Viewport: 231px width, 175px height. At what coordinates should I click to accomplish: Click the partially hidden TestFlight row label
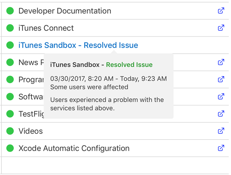(x=31, y=114)
